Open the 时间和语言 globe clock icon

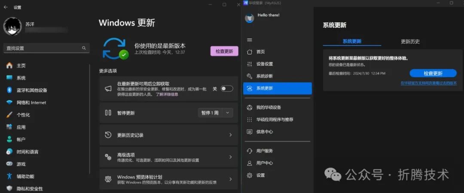pos(9,152)
